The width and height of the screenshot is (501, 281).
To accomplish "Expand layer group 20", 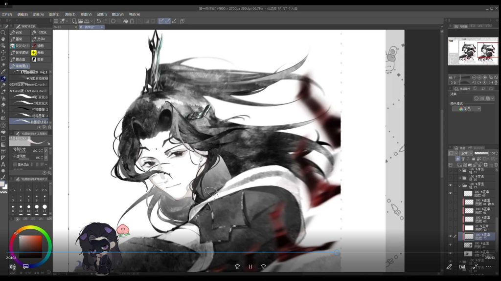I will pos(460,178).
